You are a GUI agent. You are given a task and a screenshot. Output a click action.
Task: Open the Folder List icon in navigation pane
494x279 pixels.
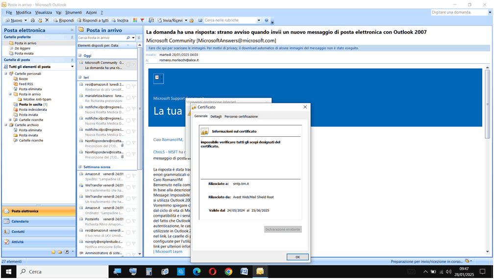60,252
